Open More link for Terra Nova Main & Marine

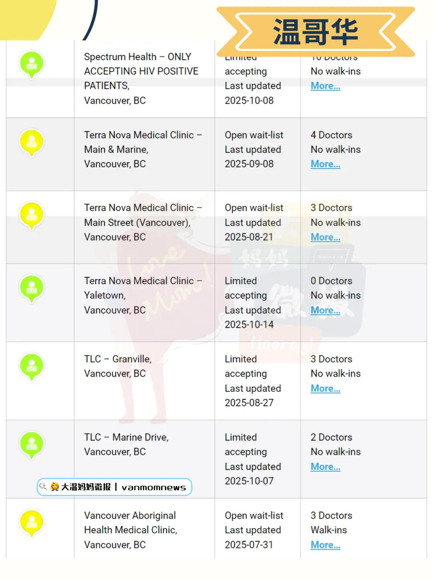pos(325,164)
